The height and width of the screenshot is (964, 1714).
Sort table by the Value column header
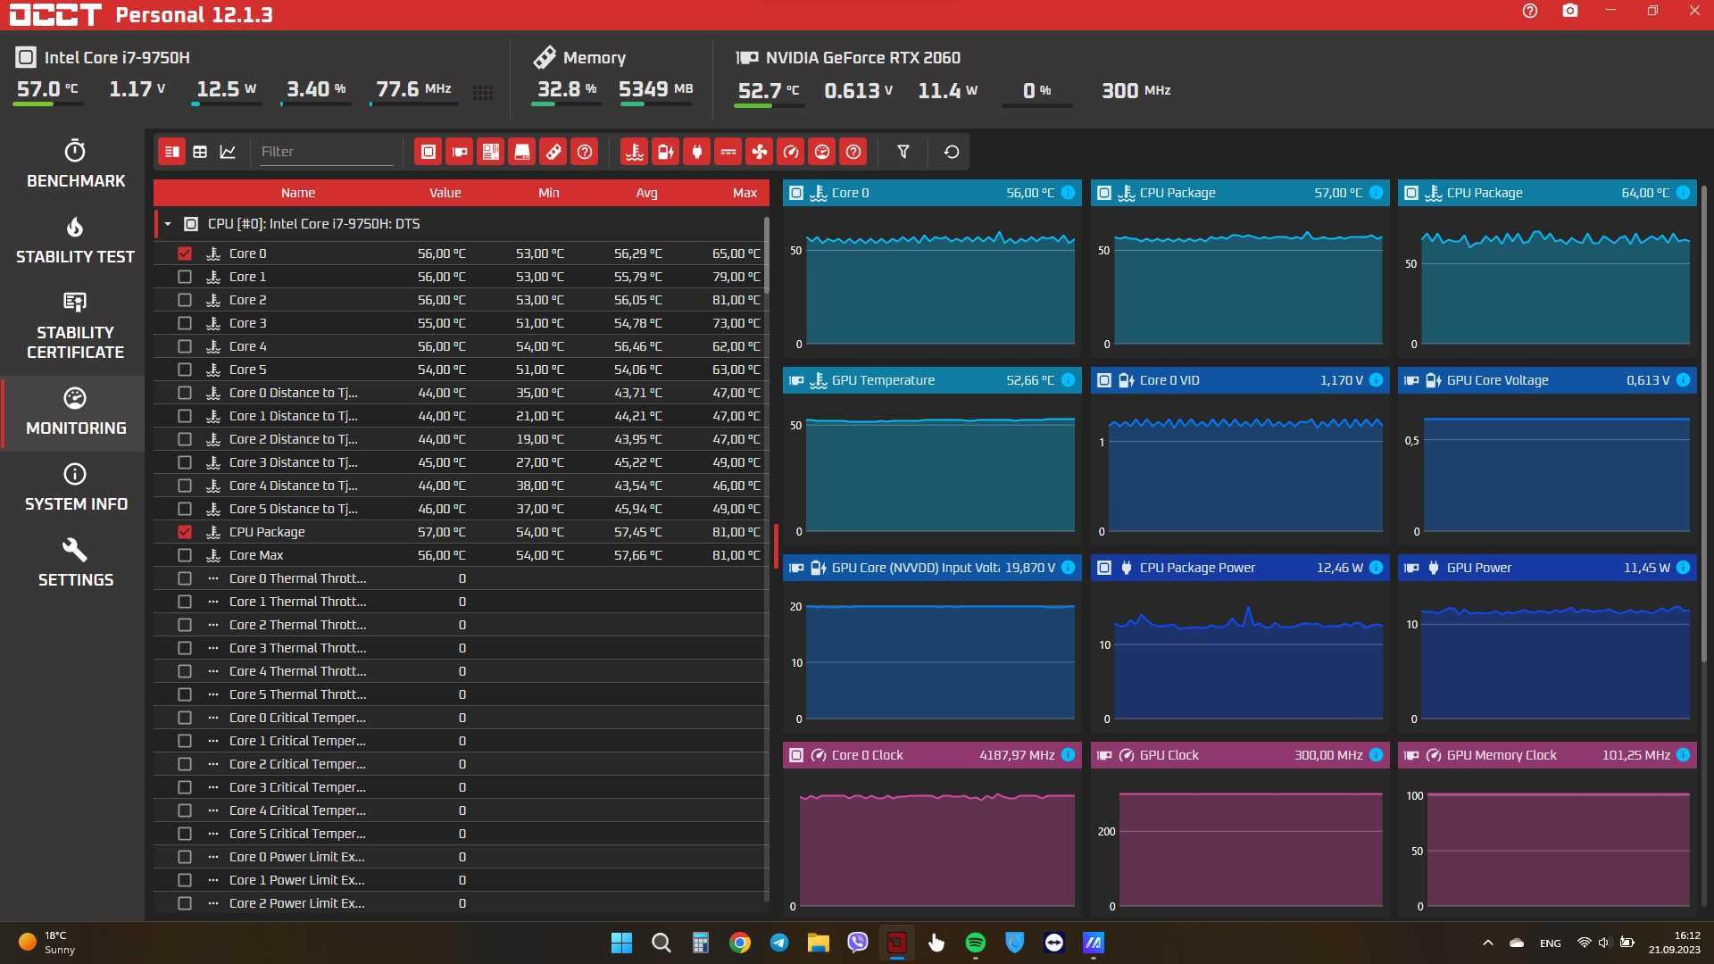[445, 193]
